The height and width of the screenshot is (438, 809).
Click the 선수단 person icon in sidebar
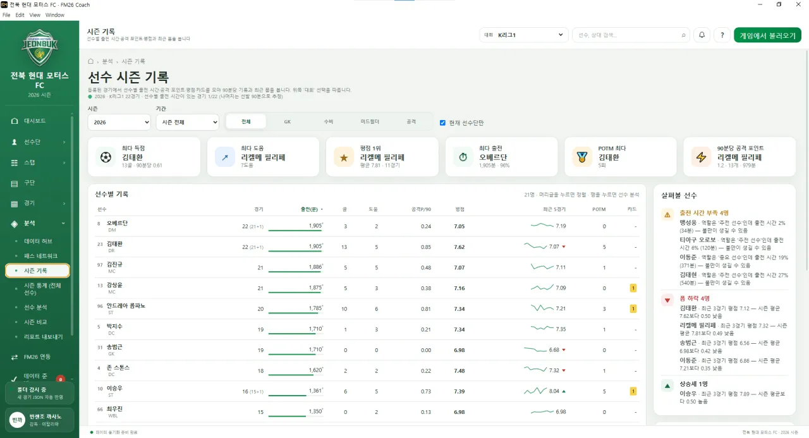point(15,142)
